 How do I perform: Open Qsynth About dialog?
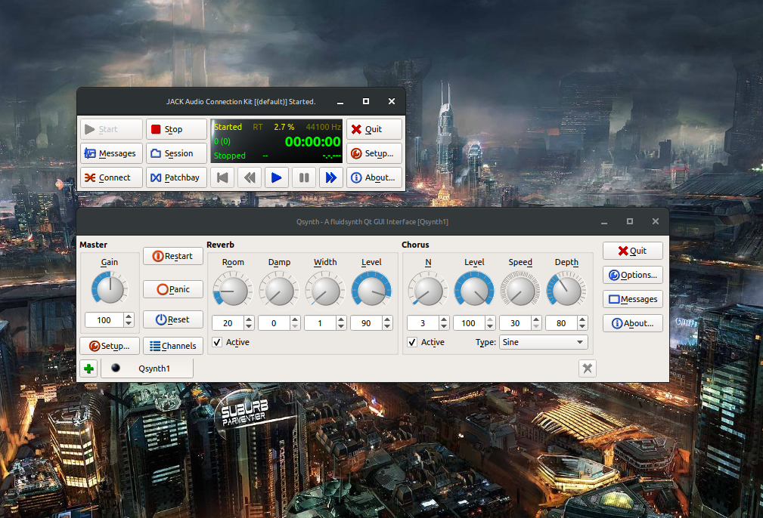(x=633, y=324)
